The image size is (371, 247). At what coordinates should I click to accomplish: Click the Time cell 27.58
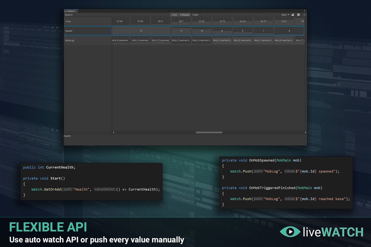140,21
